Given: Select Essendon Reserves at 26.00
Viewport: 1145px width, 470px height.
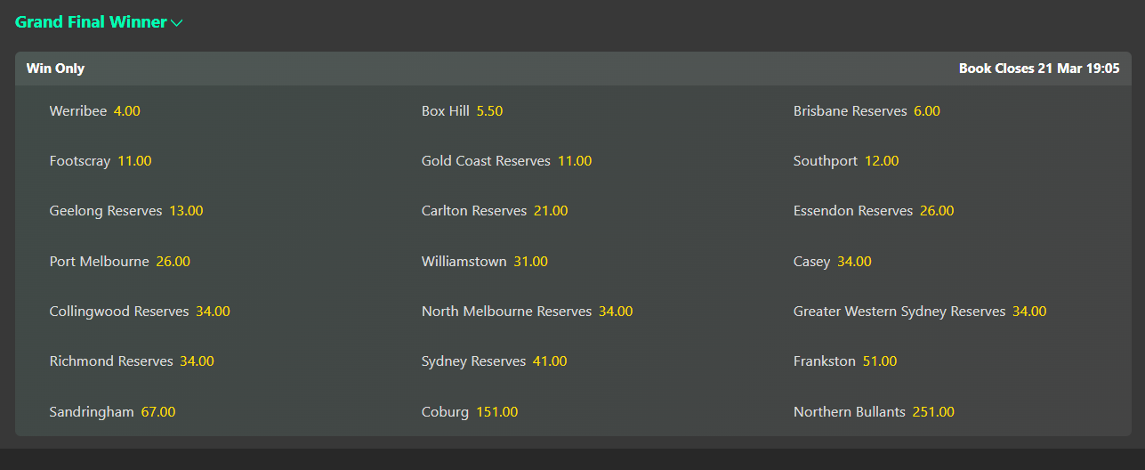Looking at the screenshot, I should pos(874,211).
